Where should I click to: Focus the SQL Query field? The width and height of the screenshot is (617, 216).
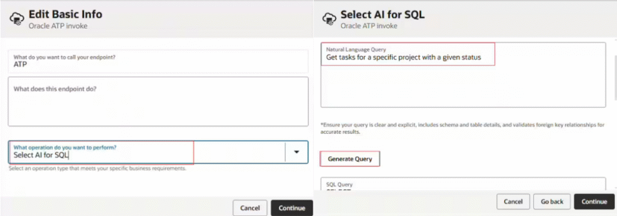pos(463,184)
